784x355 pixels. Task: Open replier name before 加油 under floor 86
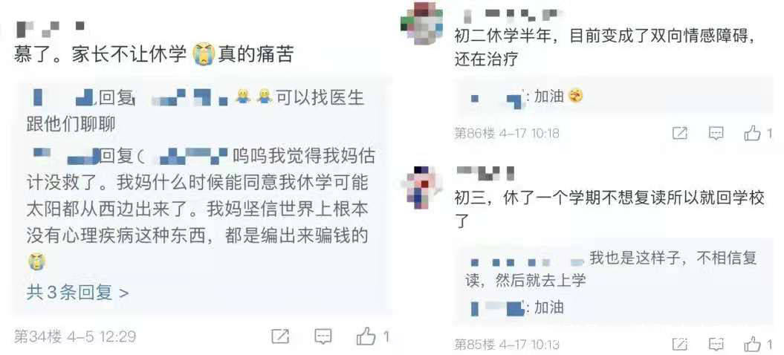click(496, 97)
